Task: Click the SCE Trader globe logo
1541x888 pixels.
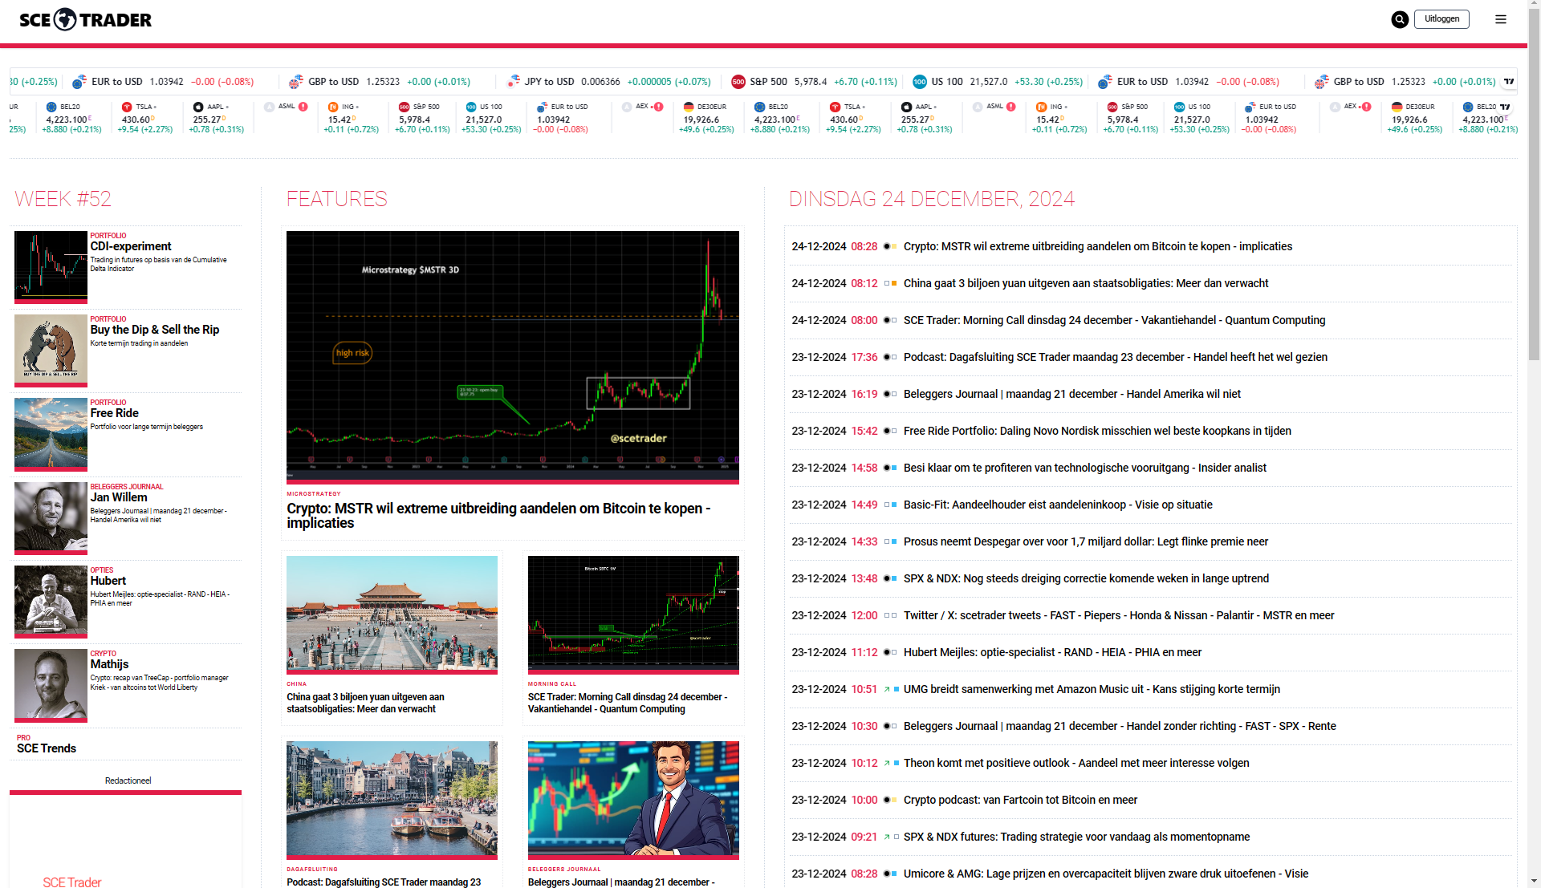Action: click(66, 19)
